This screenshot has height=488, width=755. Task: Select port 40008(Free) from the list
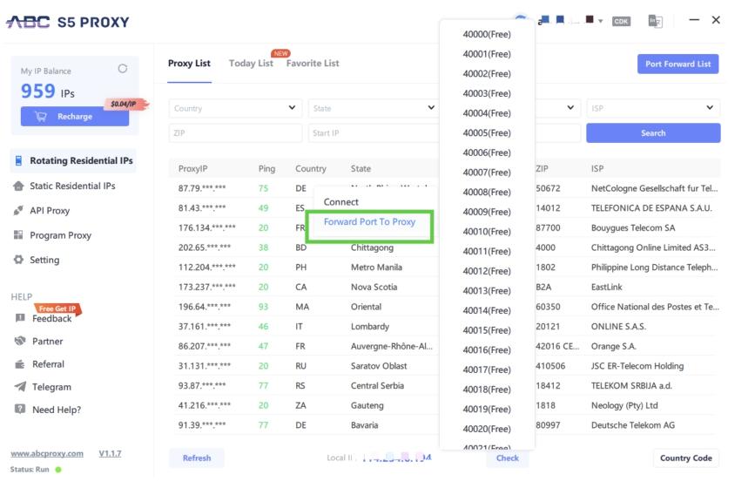pyautogui.click(x=487, y=193)
